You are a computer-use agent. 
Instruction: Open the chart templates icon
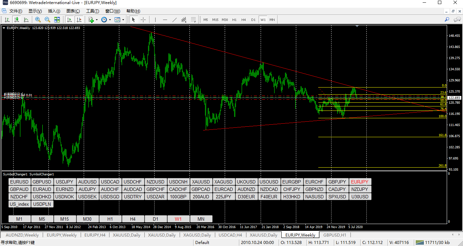[117, 20]
